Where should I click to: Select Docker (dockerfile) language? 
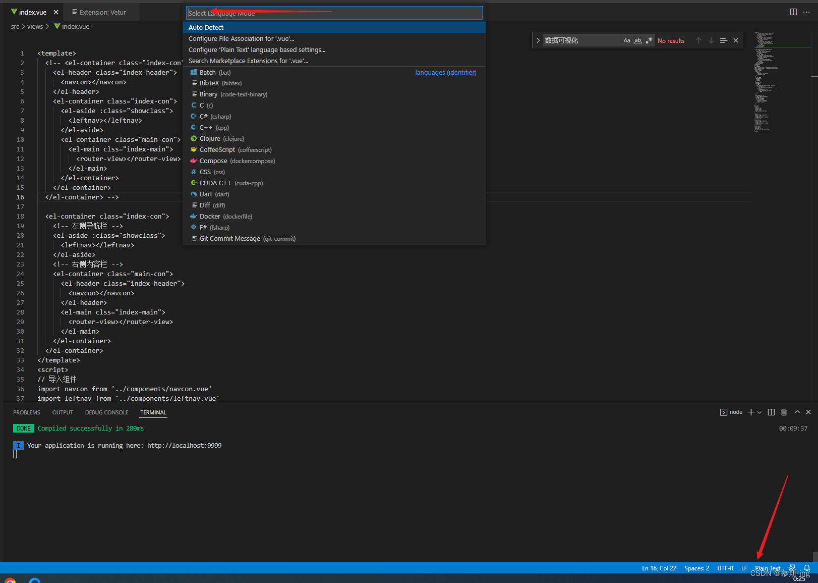click(334, 217)
